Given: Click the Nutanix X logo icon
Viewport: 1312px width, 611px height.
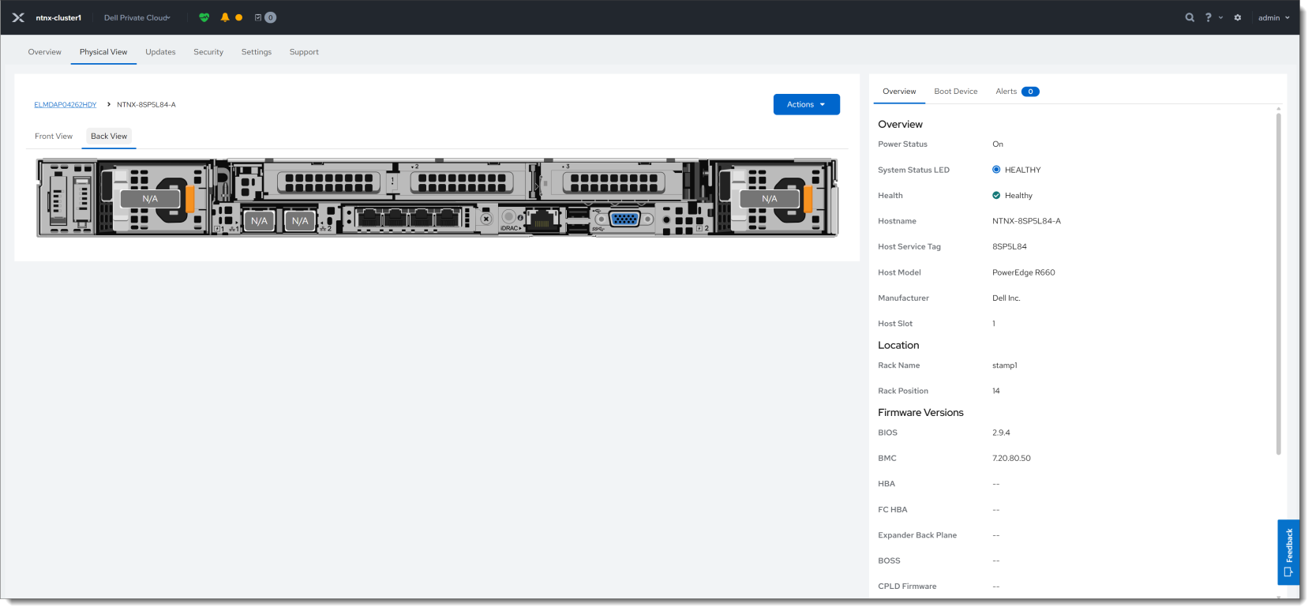Looking at the screenshot, I should tap(18, 17).
